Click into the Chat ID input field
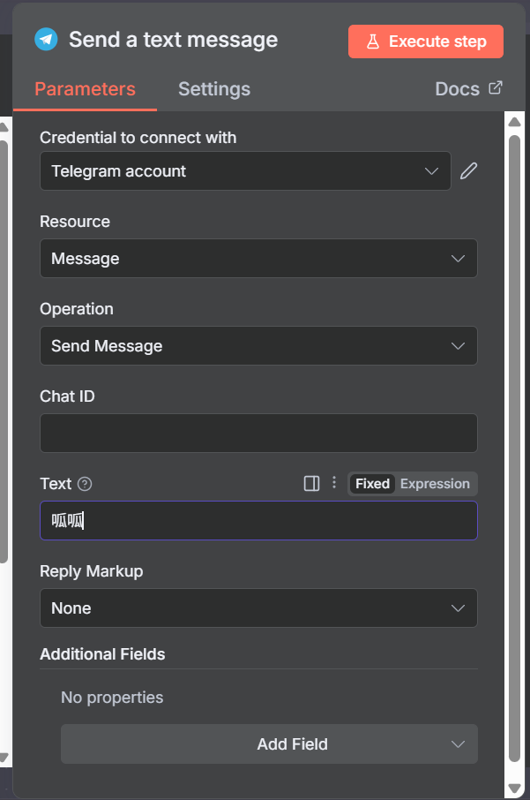Image resolution: width=530 pixels, height=800 pixels. click(258, 434)
